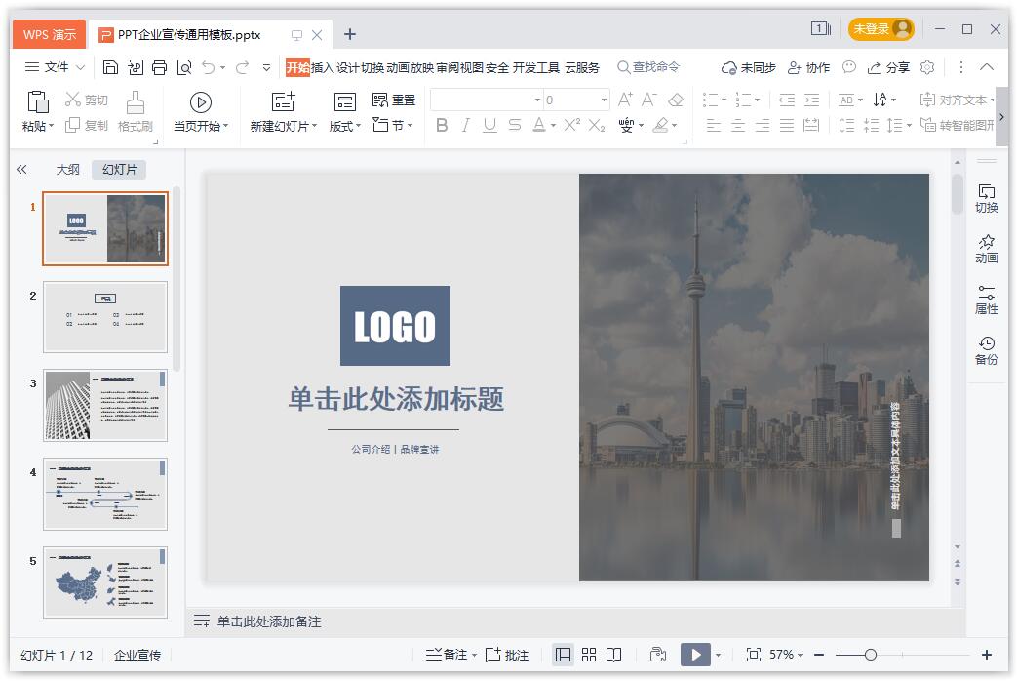Viewport: 1018px width, 681px height.
Task: Switch to the 大纲 outline tab
Action: (67, 169)
